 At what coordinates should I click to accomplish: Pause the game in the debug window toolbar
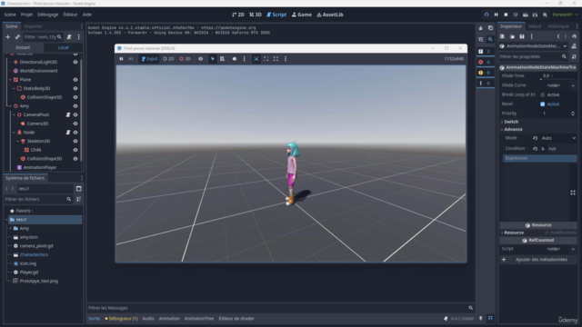coord(121,58)
